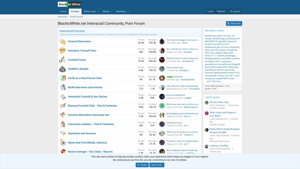Click member name Danish cuck in online list
Image resolution: width=300 pixels, height=169 pixels.
click(223, 70)
